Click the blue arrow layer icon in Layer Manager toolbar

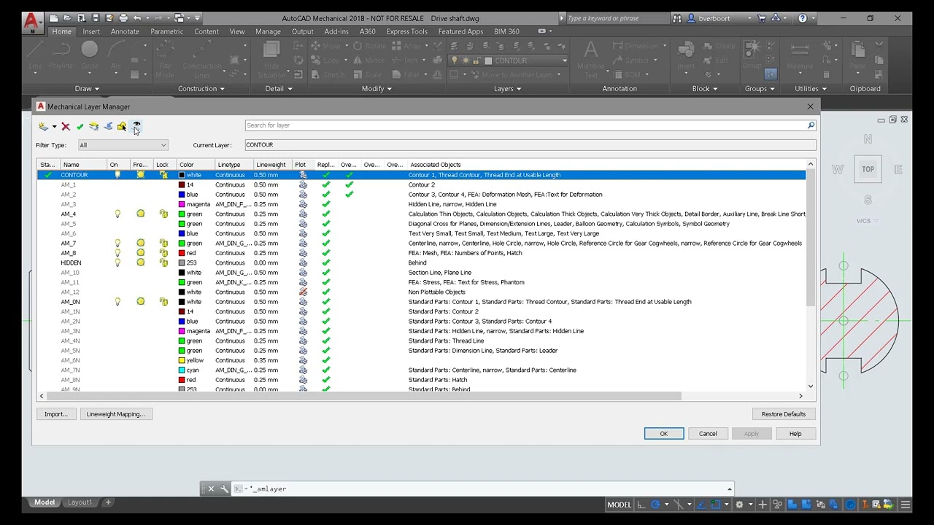[108, 127]
